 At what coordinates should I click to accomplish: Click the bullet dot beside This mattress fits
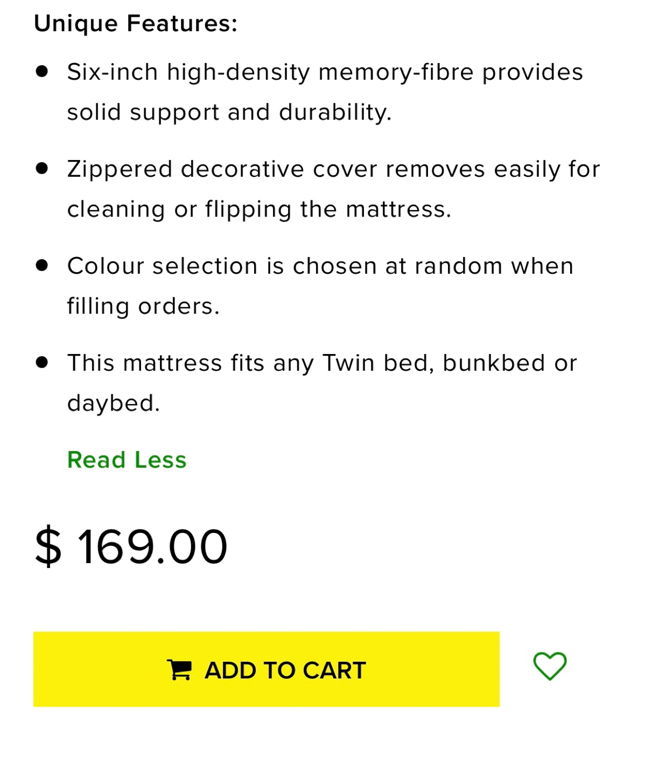(x=42, y=363)
